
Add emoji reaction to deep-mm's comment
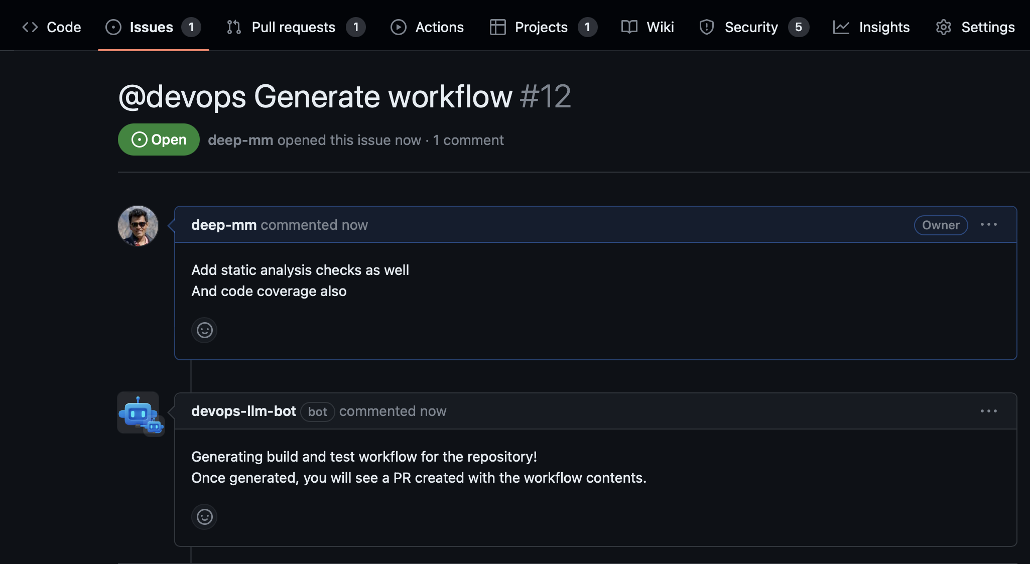pyautogui.click(x=204, y=330)
